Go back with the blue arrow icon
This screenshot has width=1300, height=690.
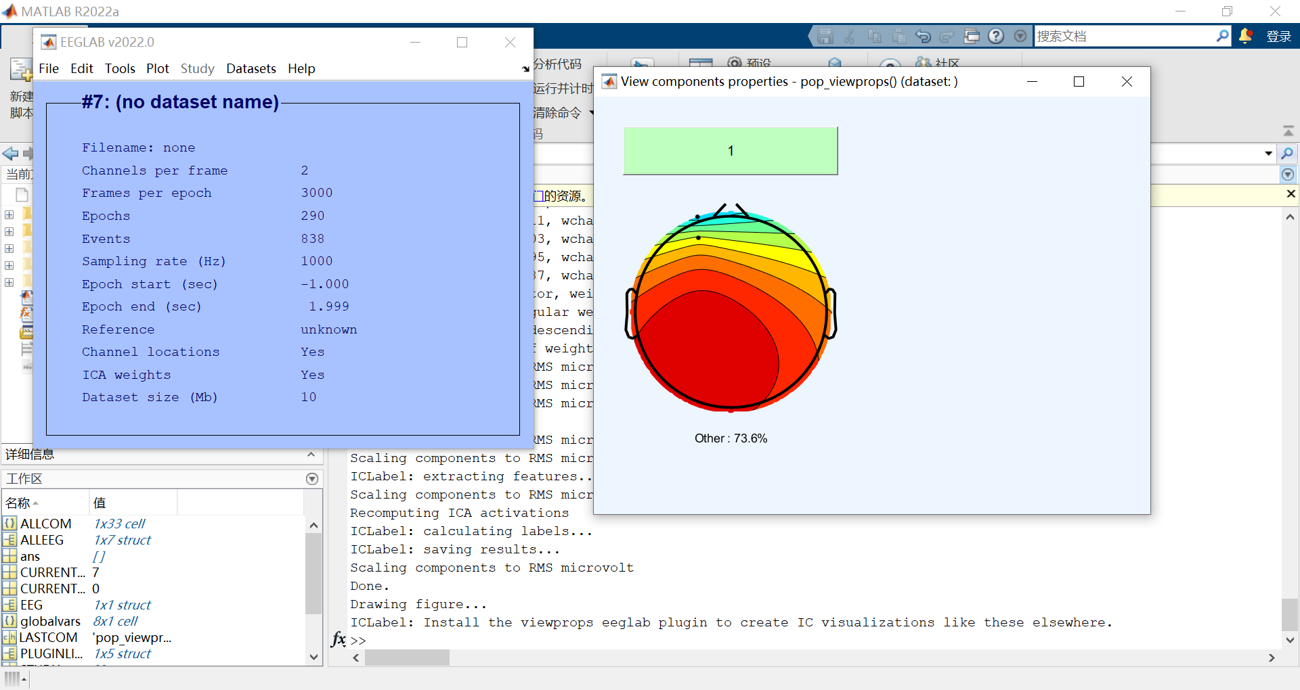[x=10, y=154]
